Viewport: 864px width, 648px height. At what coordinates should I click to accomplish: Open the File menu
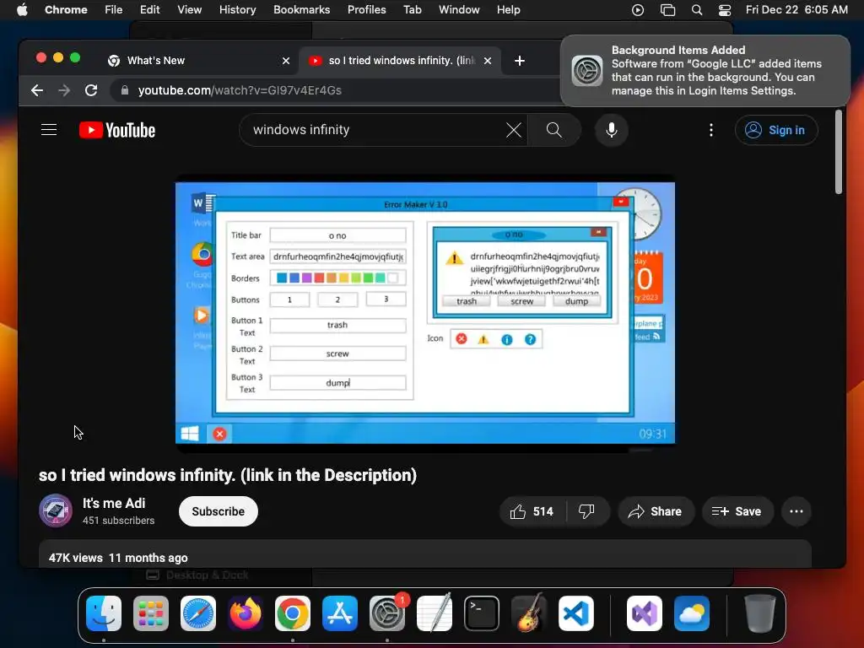(x=114, y=10)
